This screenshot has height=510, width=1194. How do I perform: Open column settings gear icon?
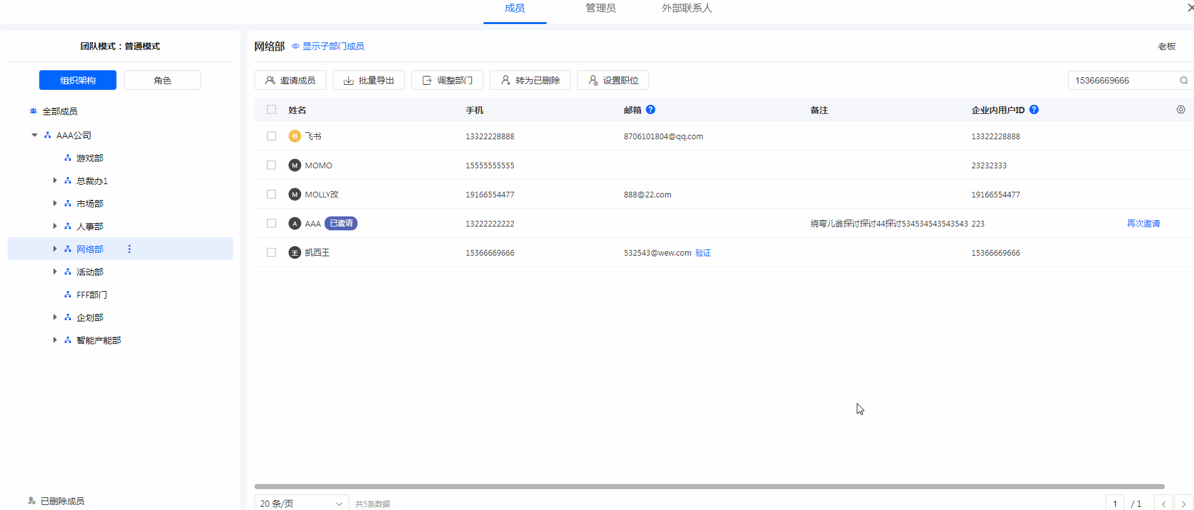tap(1180, 109)
